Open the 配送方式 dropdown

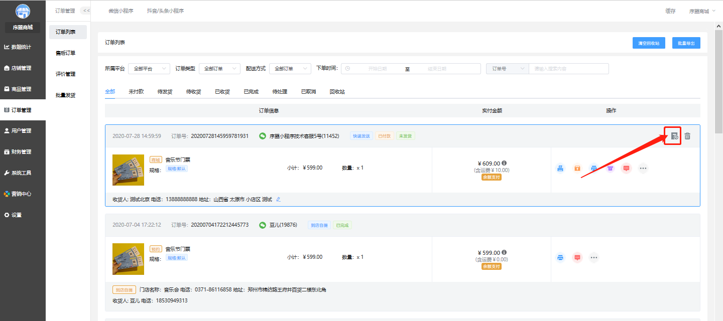pyautogui.click(x=290, y=69)
